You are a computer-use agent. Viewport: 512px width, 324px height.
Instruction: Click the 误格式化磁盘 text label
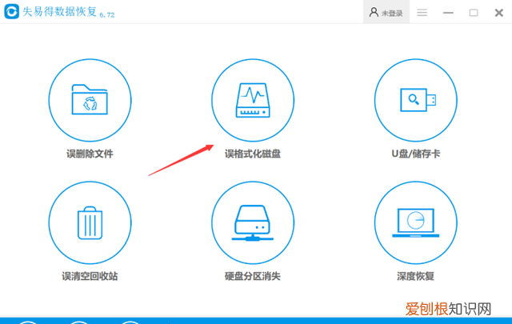[253, 154]
